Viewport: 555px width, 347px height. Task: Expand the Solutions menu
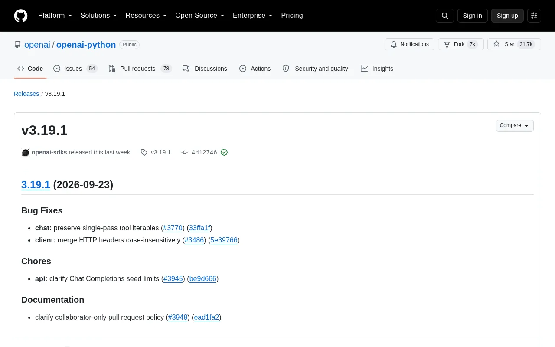(99, 16)
